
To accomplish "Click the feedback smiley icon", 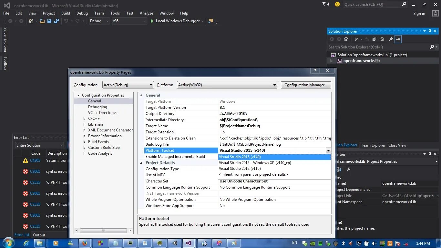I will [337, 4].
